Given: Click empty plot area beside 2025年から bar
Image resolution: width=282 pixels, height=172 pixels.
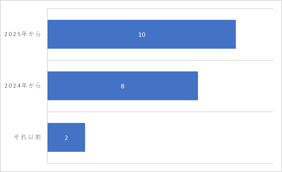Looking at the screenshot, I should (255, 34).
